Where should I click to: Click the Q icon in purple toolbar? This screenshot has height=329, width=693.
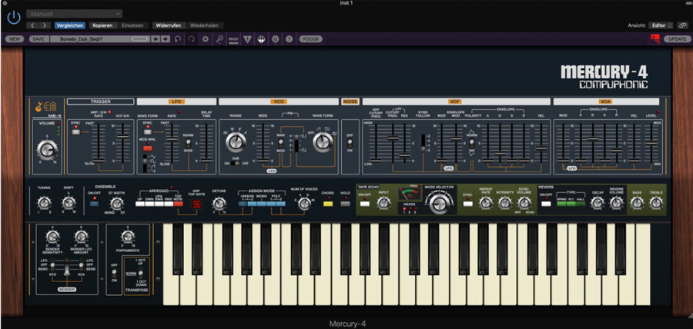click(276, 39)
